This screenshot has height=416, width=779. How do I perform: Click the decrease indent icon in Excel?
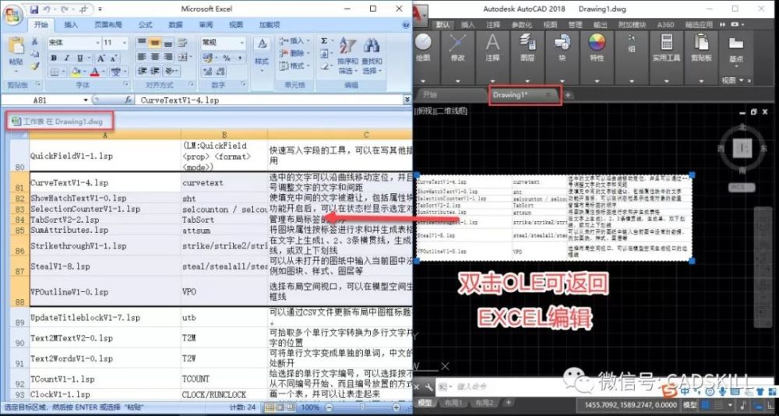point(142,71)
